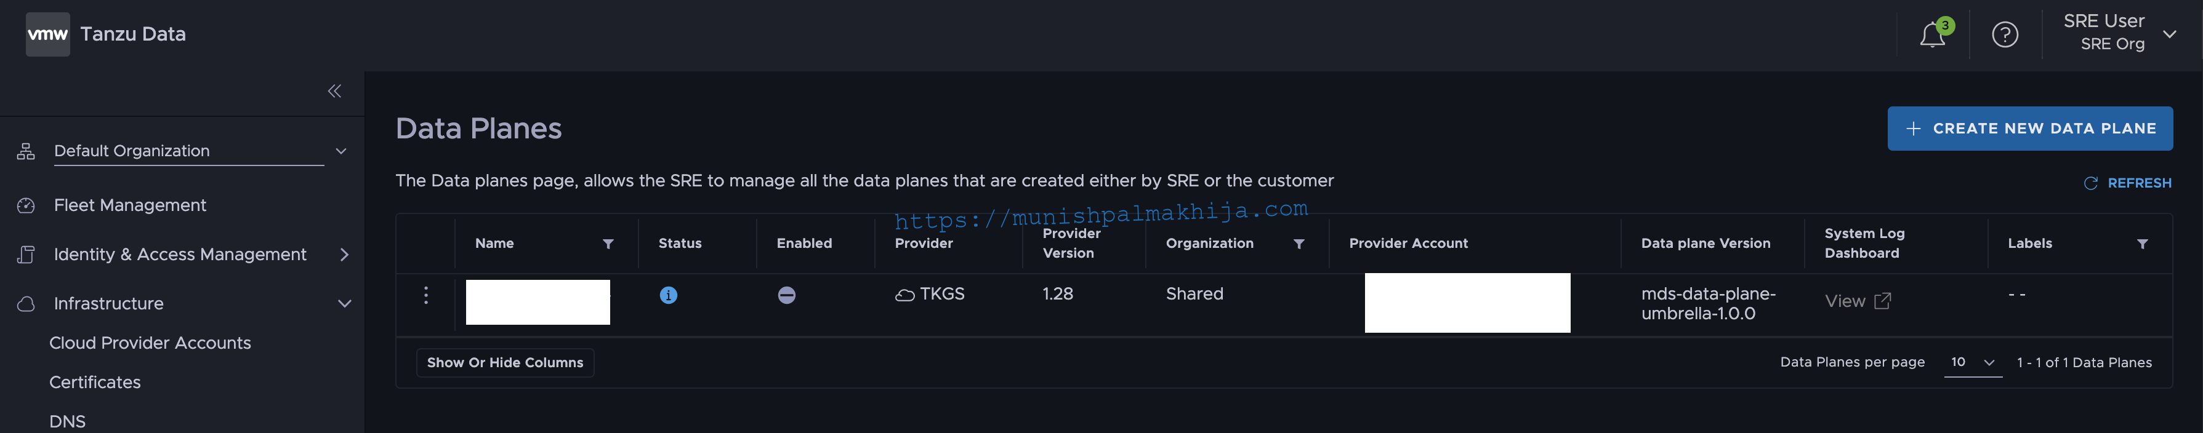The width and height of the screenshot is (2203, 433).
Task: Open the Certificates page
Action: pyautogui.click(x=95, y=382)
